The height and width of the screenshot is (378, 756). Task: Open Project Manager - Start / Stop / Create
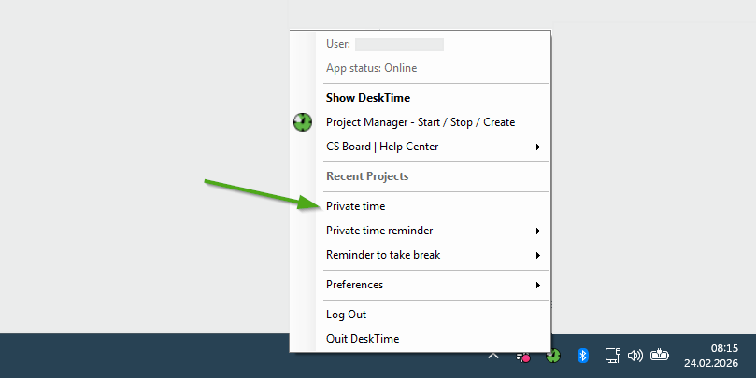tap(420, 122)
